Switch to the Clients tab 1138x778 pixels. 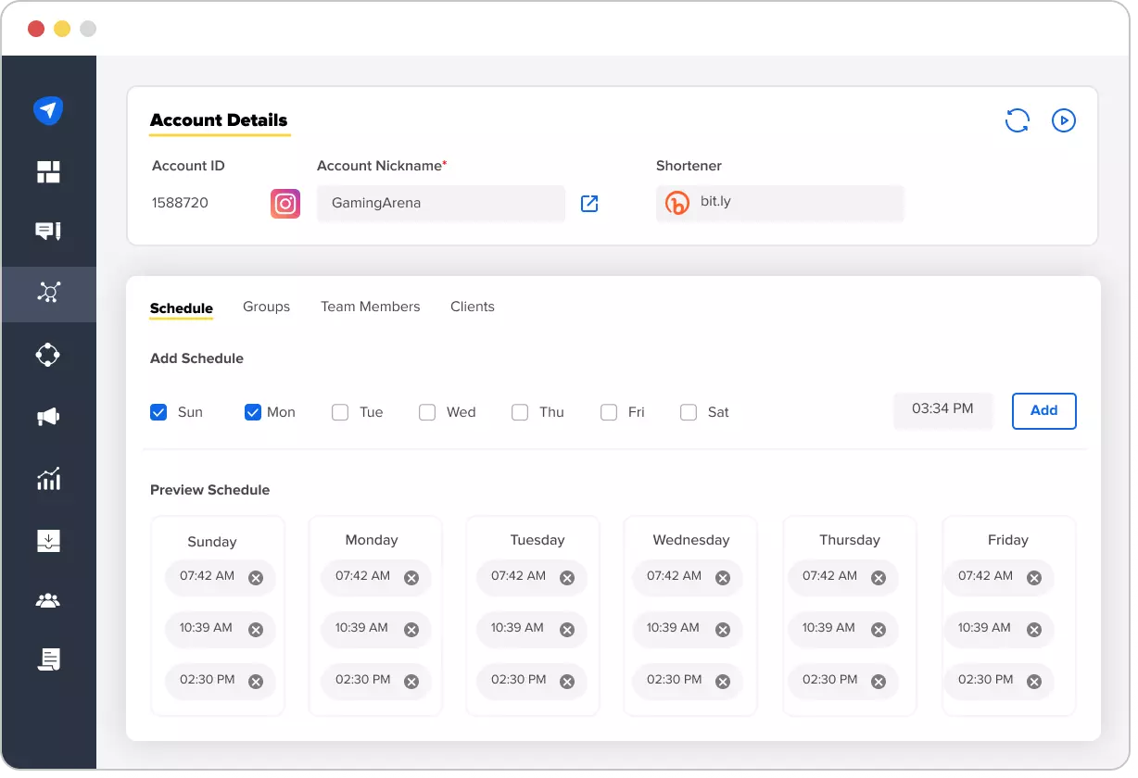[x=473, y=307]
